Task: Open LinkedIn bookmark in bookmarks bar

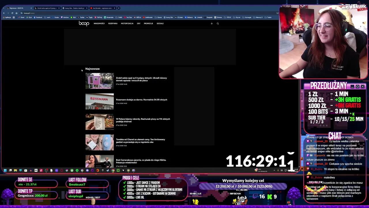Action: (x=198, y=17)
